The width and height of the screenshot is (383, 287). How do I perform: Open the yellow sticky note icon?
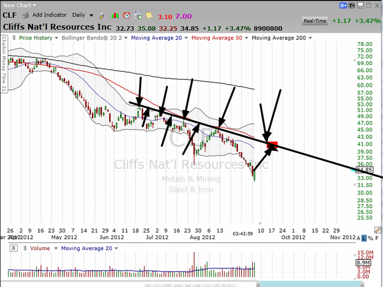pyautogui.click(x=149, y=15)
